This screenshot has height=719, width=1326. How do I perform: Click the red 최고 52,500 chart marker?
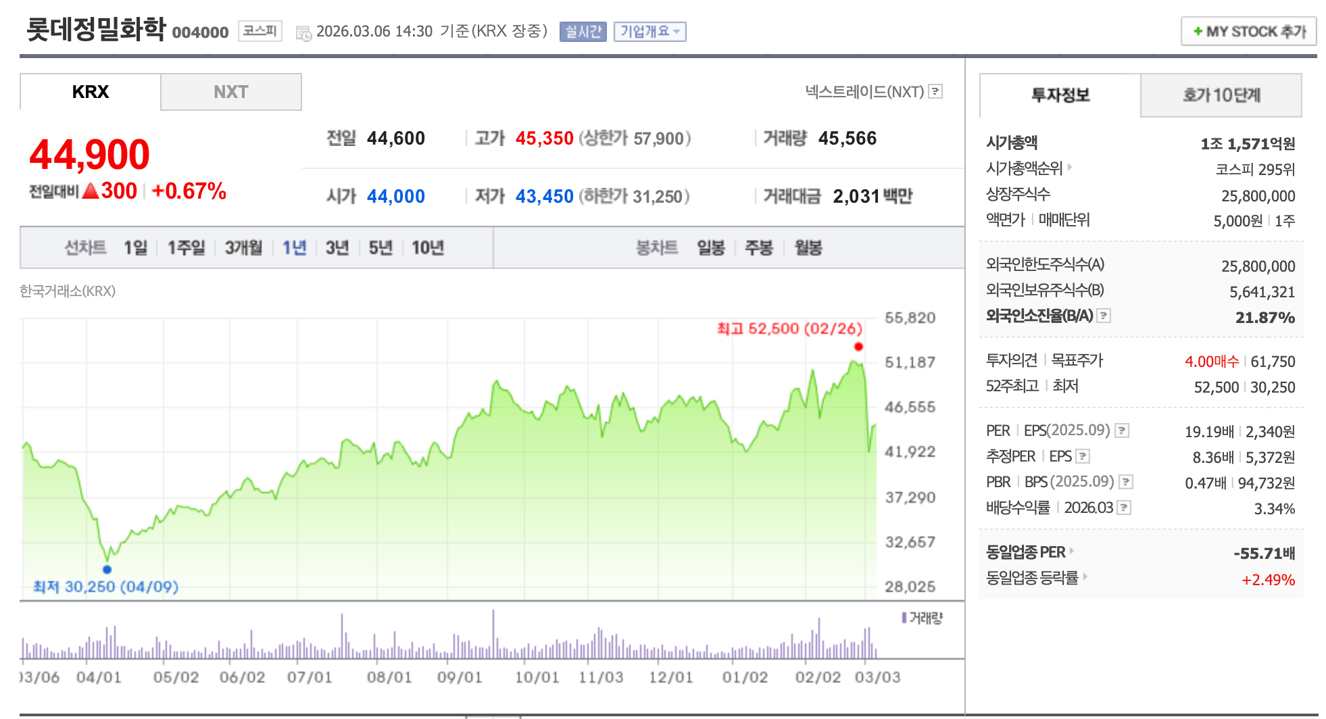[858, 347]
